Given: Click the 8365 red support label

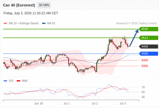Looking at the screenshot, I should (145, 66).
